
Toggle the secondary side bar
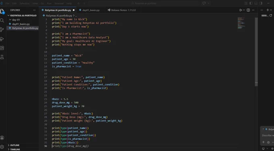point(261,3)
